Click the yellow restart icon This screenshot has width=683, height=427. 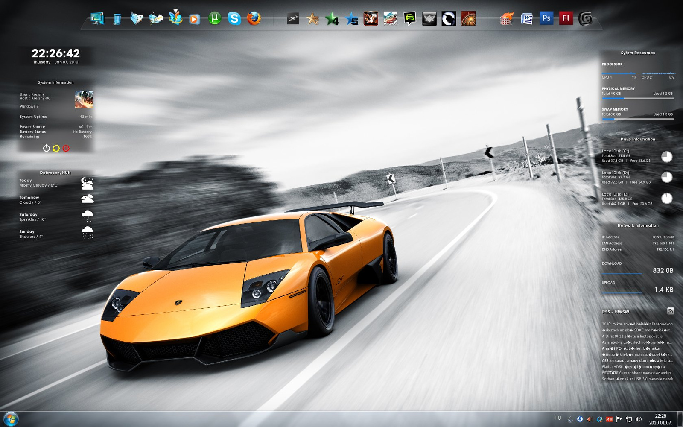tap(56, 148)
